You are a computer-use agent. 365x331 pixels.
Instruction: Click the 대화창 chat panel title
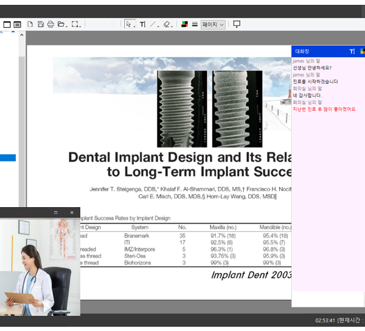coord(302,52)
